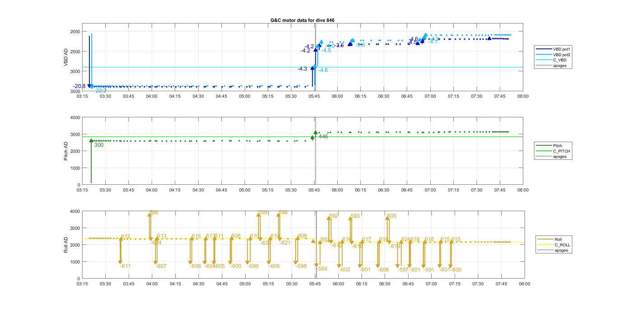
Task: Click the title 'G&C motor data for dive 846'
Action: 302,20
